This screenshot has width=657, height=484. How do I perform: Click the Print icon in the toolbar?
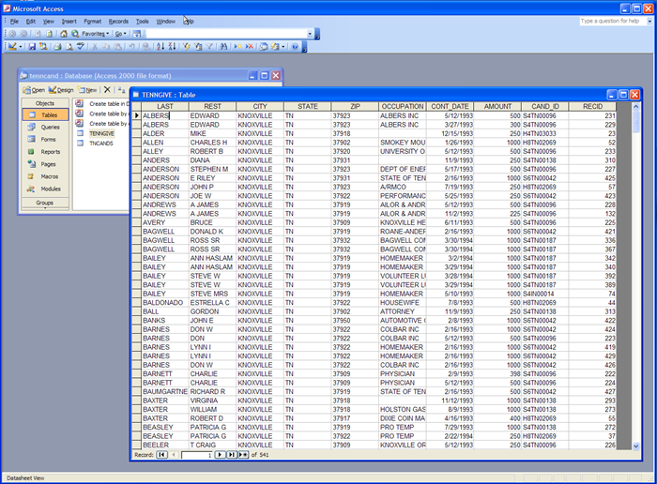(x=58, y=47)
